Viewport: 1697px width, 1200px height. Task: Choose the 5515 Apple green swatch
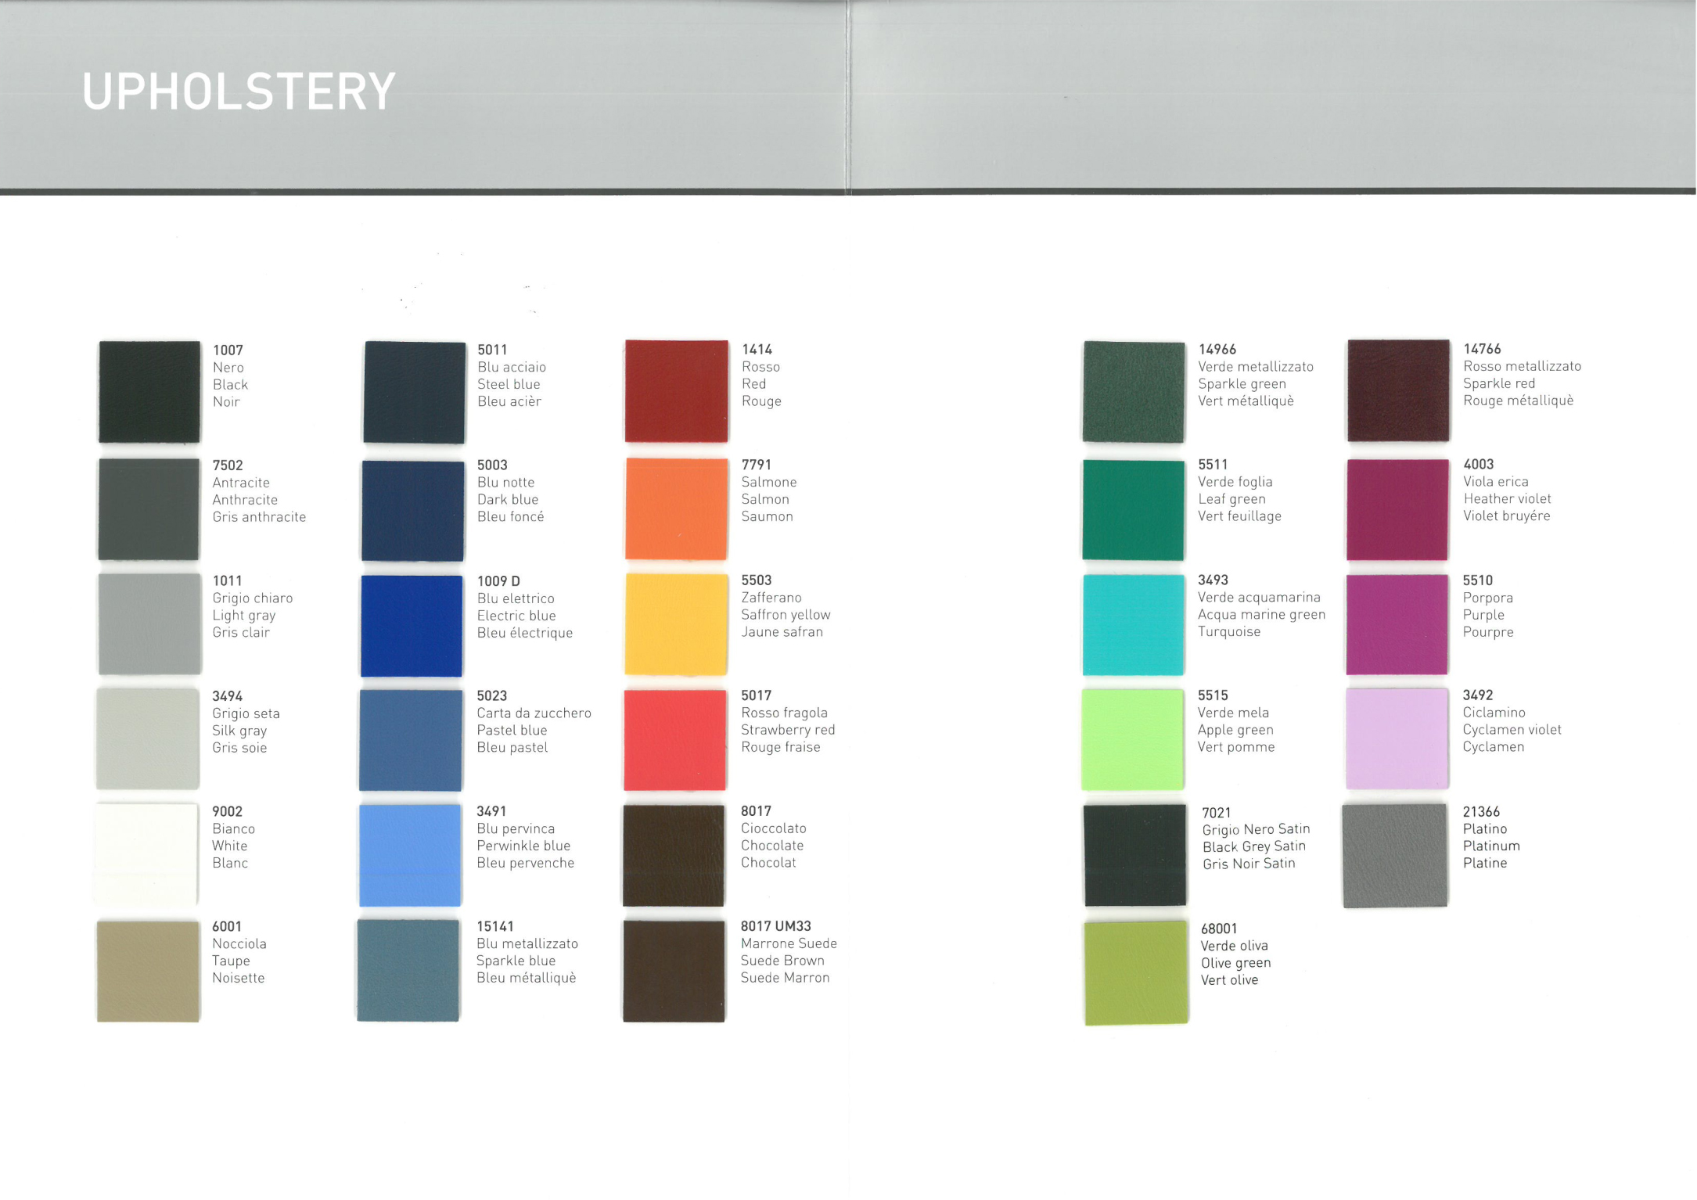[1133, 740]
